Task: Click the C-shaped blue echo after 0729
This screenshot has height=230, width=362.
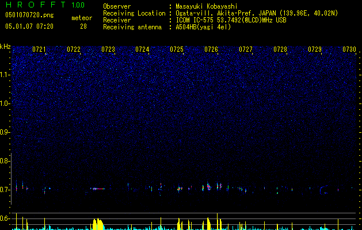Action: coord(323,190)
